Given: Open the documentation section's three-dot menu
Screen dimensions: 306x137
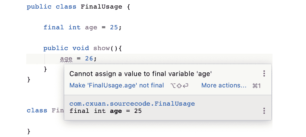Looking at the screenshot, I should [x=264, y=111].
